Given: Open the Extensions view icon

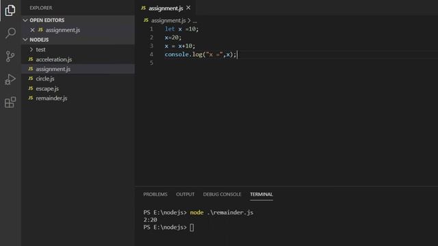Looking at the screenshot, I should (x=10, y=102).
